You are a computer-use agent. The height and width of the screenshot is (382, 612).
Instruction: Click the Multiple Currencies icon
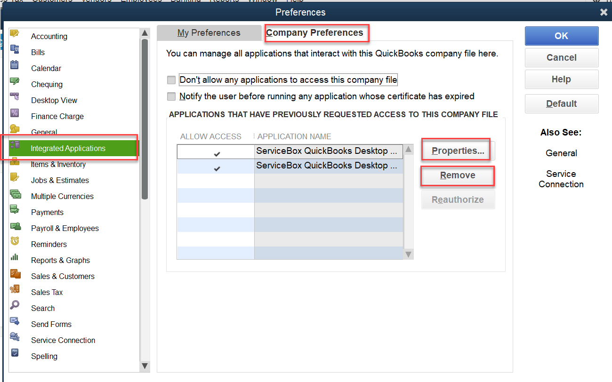15,193
